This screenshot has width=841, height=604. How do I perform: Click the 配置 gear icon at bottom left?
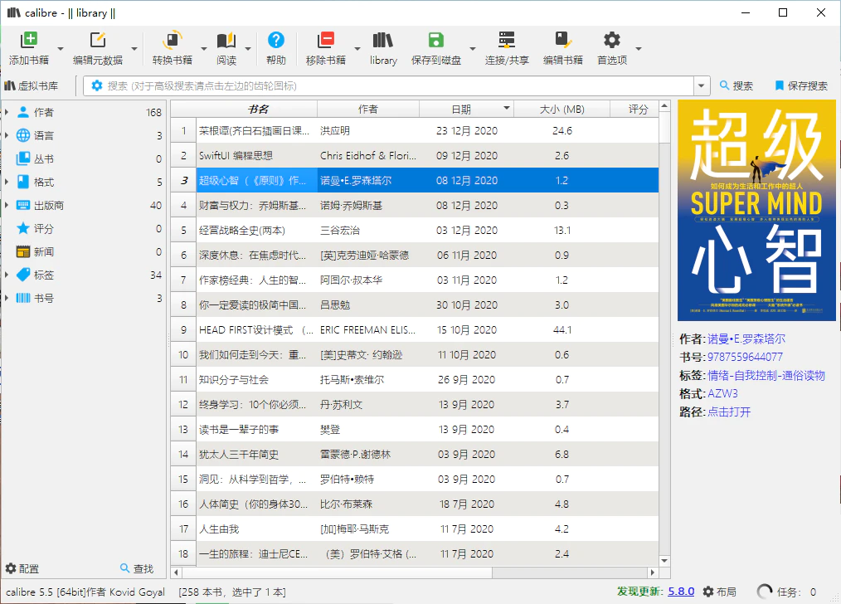coord(12,568)
